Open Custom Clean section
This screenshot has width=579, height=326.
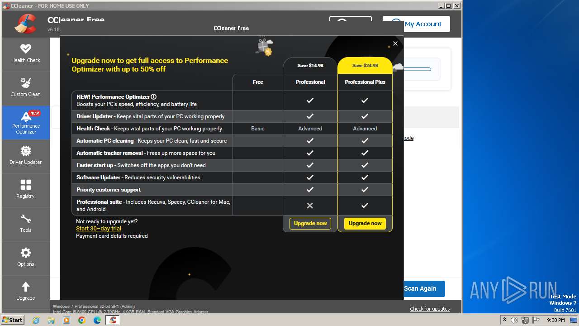26,87
